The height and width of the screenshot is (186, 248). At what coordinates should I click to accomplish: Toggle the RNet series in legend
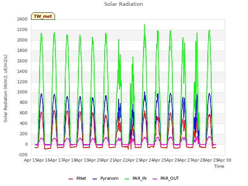click(x=77, y=179)
